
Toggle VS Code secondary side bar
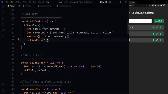pos(106,2)
